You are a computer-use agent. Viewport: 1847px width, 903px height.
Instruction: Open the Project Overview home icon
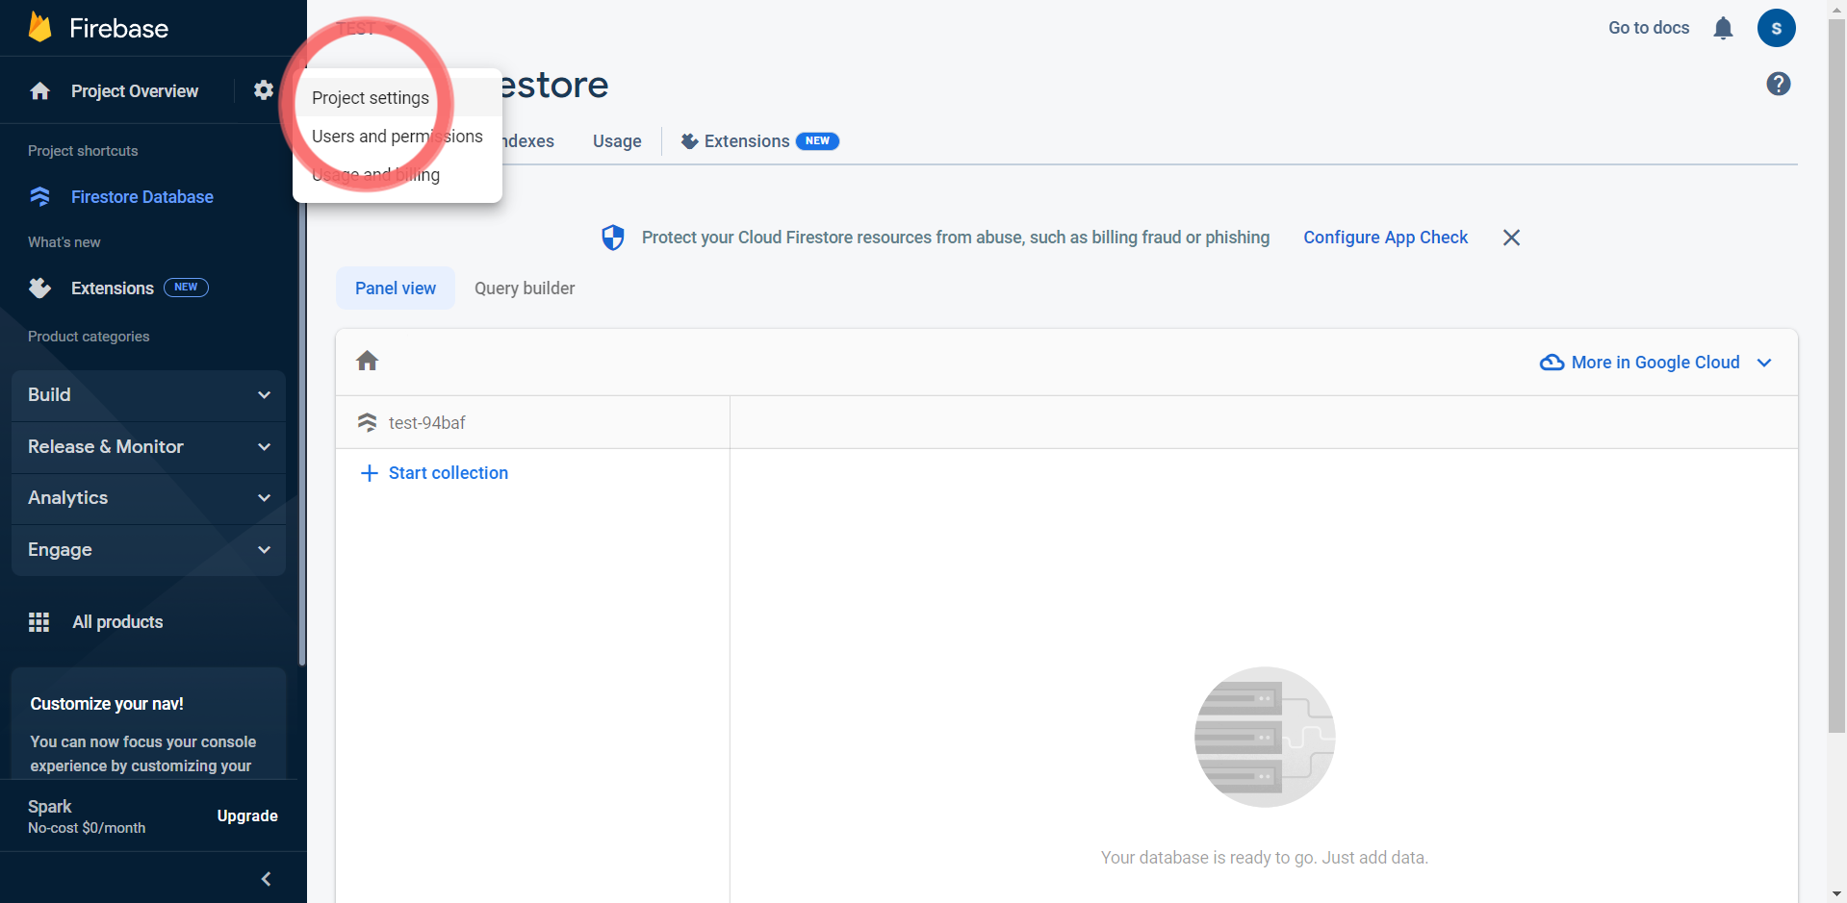[x=39, y=91]
